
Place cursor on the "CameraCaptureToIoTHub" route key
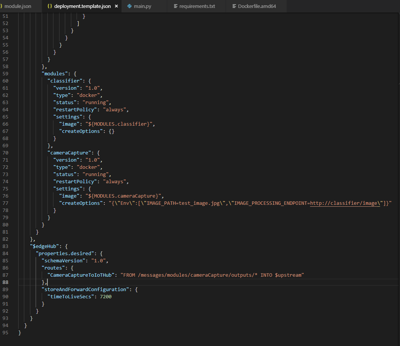[81, 275]
